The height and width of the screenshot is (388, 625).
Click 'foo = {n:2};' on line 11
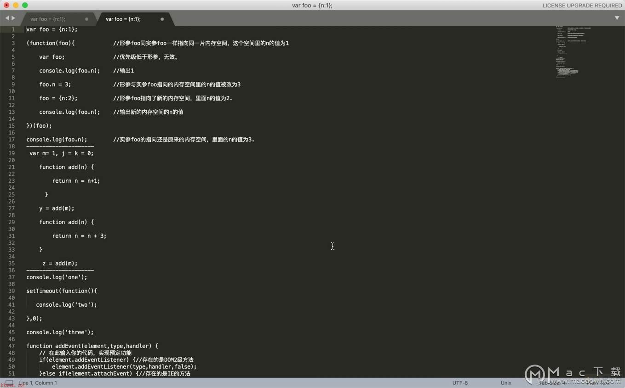point(58,98)
